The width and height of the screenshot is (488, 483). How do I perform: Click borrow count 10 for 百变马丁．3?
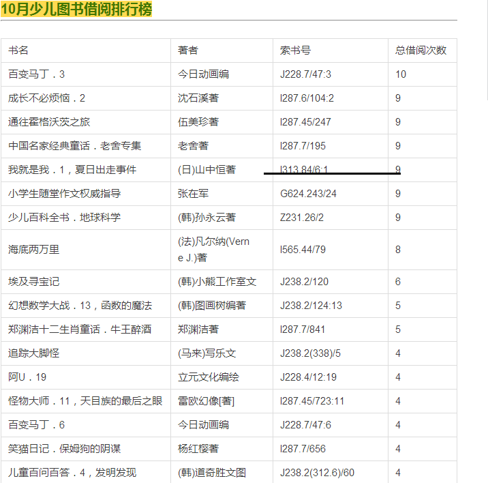[401, 74]
